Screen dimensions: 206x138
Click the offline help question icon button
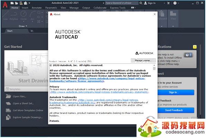188,55
